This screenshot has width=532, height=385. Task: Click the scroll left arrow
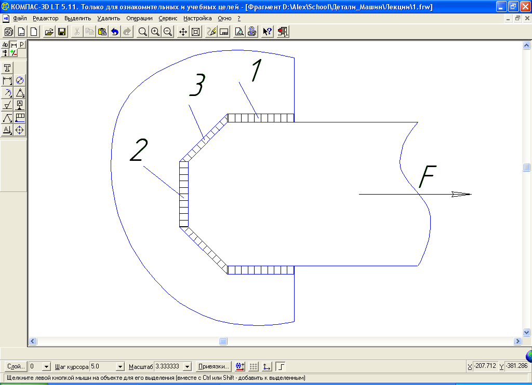point(33,341)
